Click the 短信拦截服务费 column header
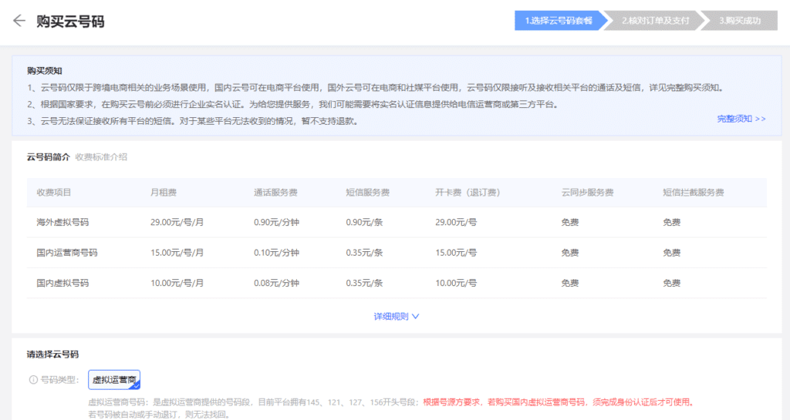This screenshot has height=420, width=790. [694, 192]
